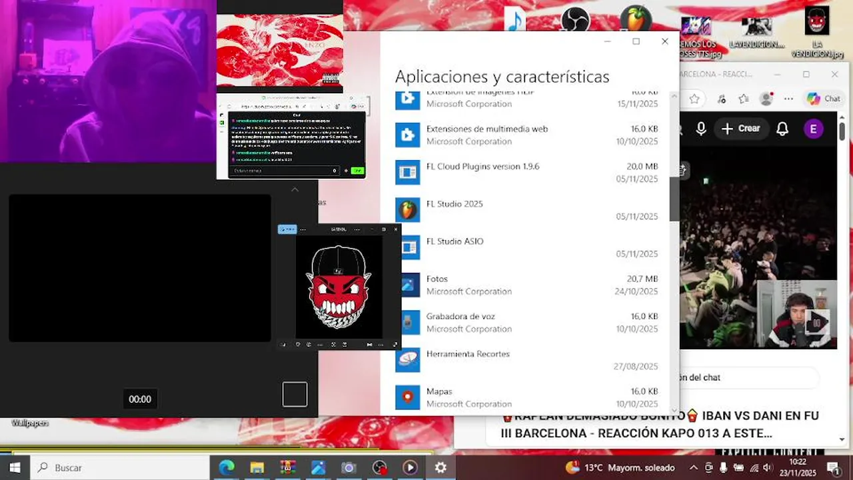Open YouTube account avatar E

pos(813,129)
